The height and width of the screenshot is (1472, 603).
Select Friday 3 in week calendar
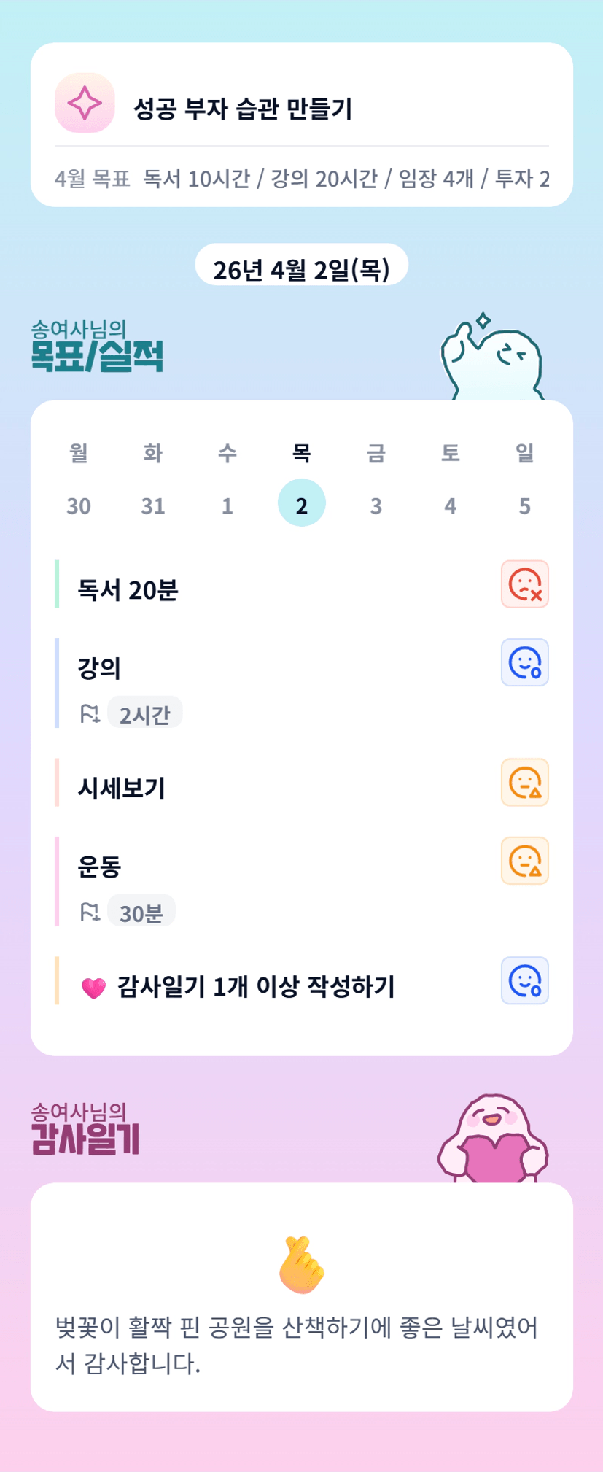[x=376, y=505]
